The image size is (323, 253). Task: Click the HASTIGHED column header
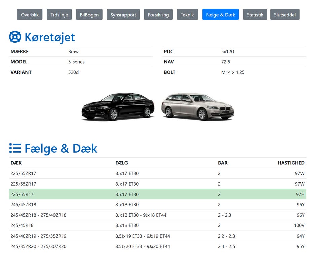291,163
